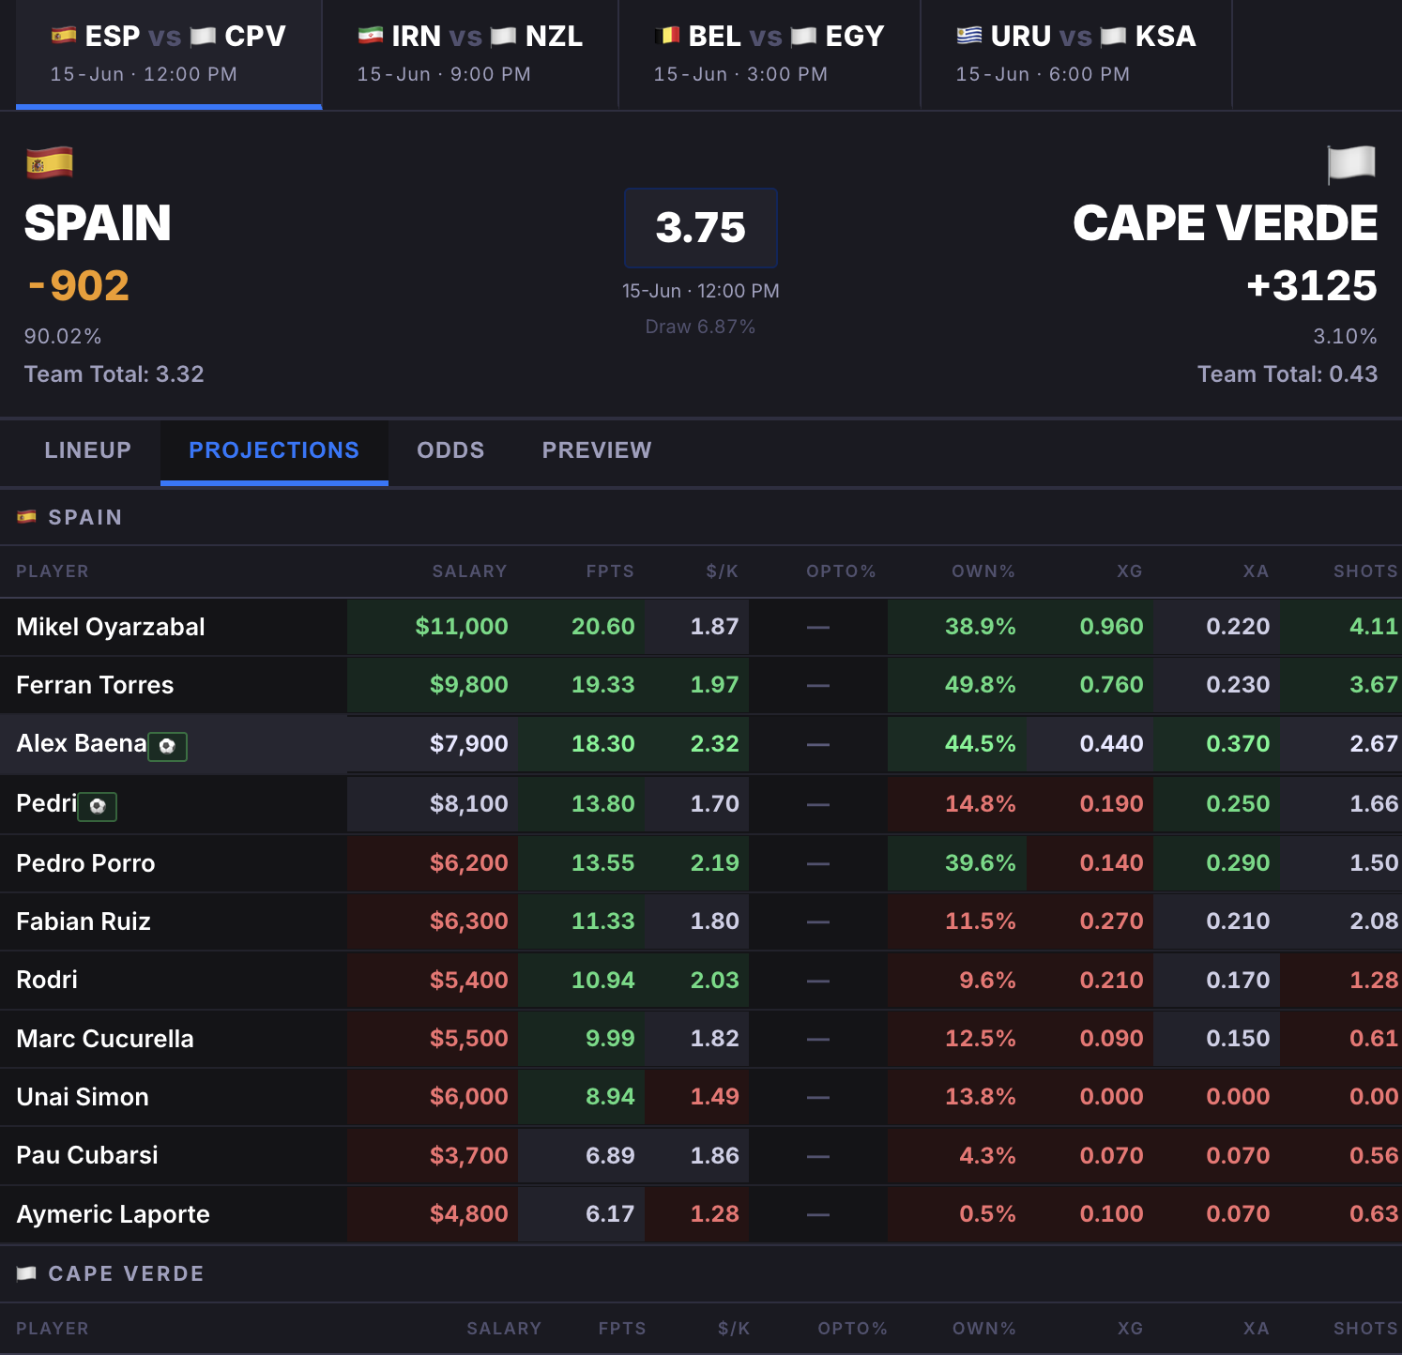The width and height of the screenshot is (1402, 1355).
Task: Click Rodri's 10.94 FPTS value
Action: pos(602,981)
